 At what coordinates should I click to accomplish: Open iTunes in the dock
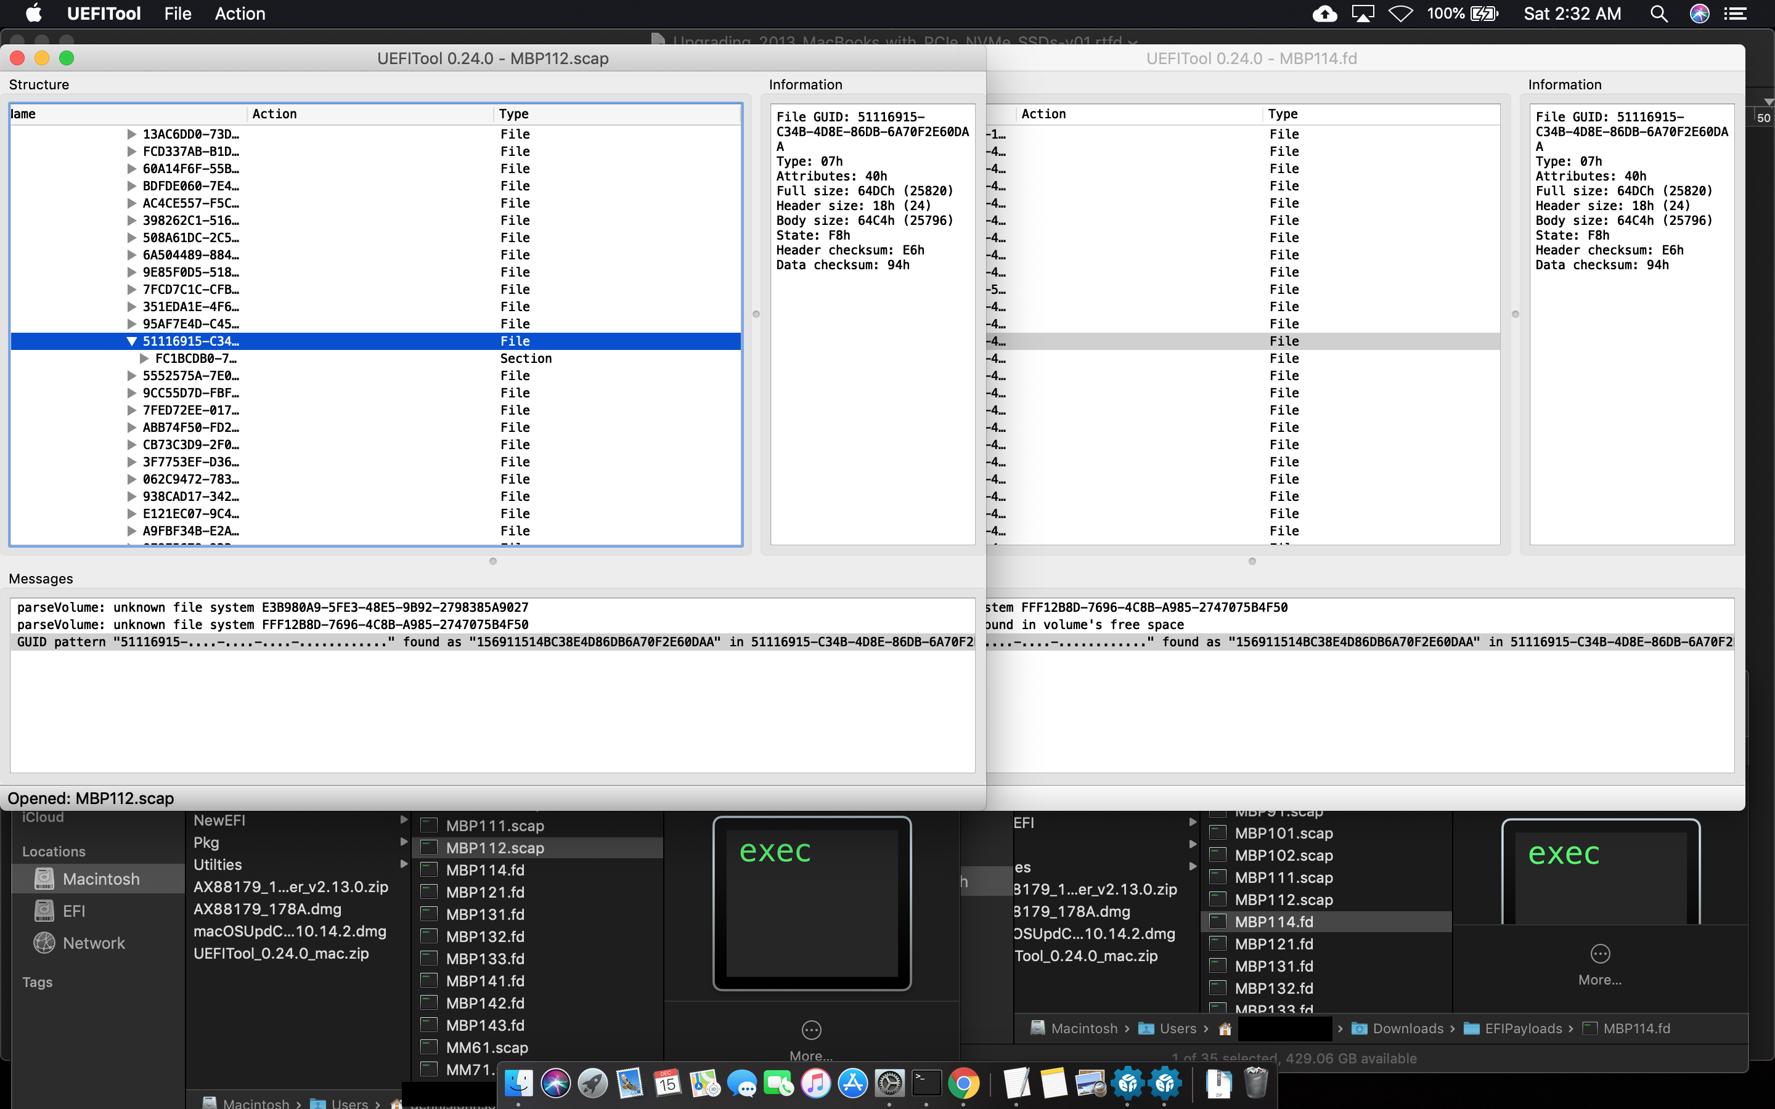point(815,1083)
